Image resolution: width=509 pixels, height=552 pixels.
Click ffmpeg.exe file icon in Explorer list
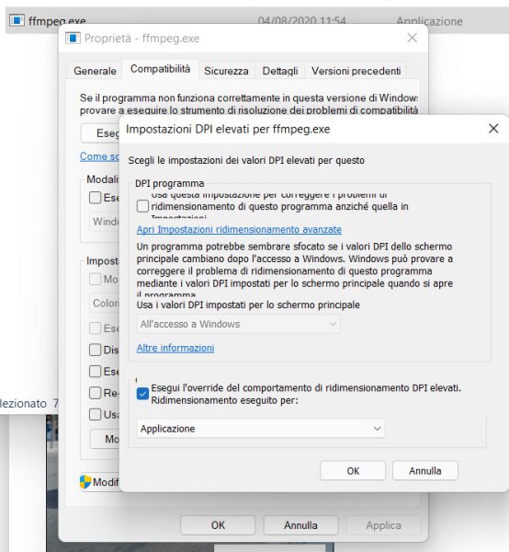point(17,20)
